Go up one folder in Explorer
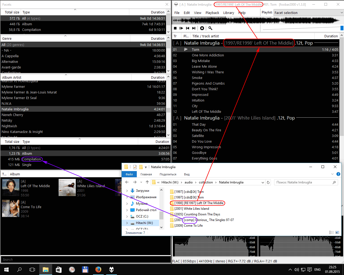 [147, 182]
